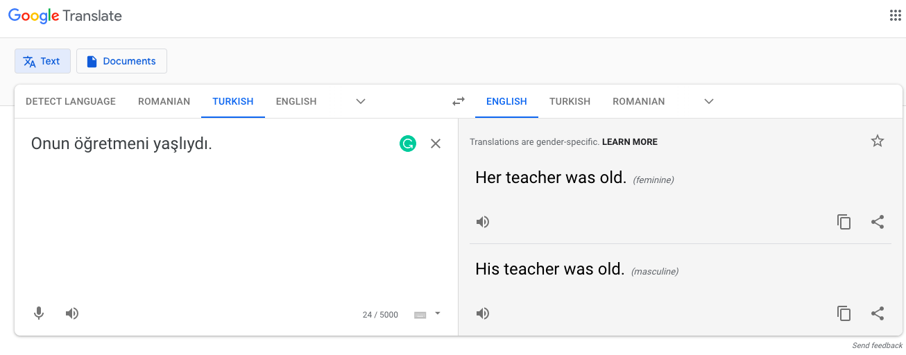Copy the masculine translation text
This screenshot has width=906, height=355.
844,313
